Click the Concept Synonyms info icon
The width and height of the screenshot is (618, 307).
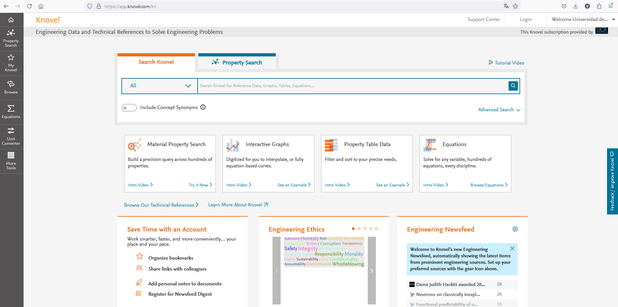(x=203, y=107)
